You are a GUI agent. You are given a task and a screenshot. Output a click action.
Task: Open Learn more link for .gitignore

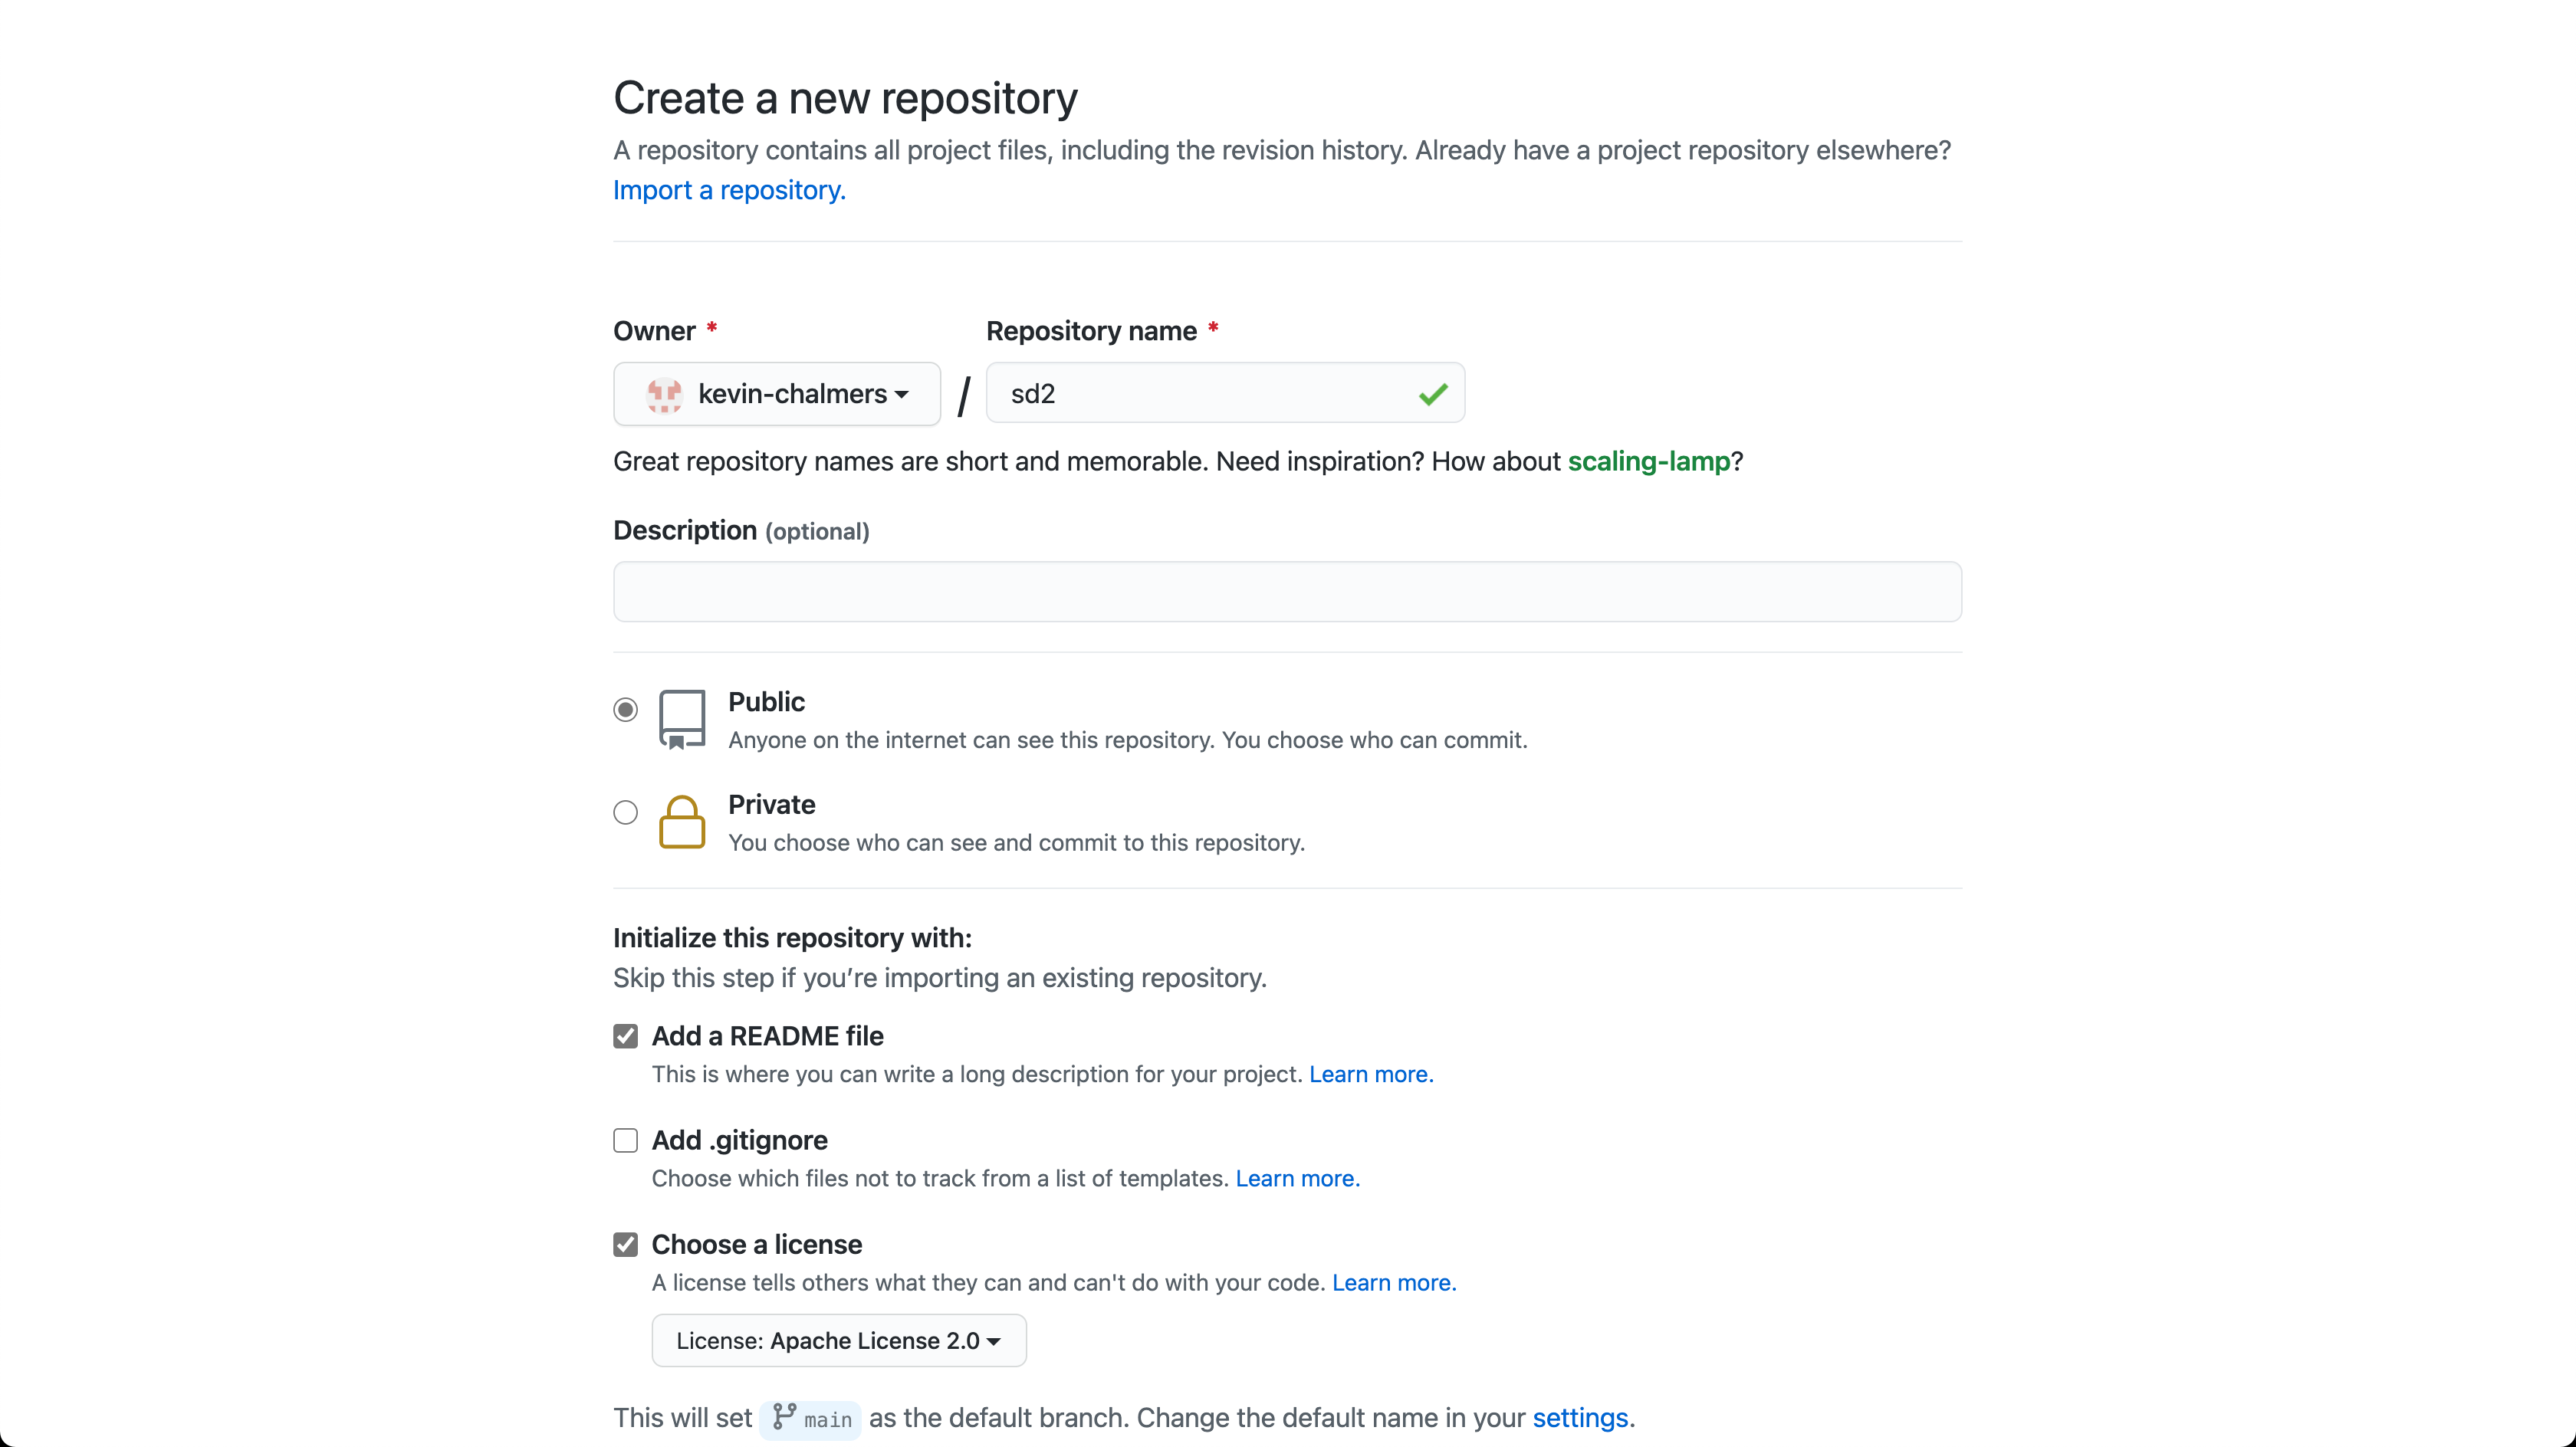click(1297, 1178)
